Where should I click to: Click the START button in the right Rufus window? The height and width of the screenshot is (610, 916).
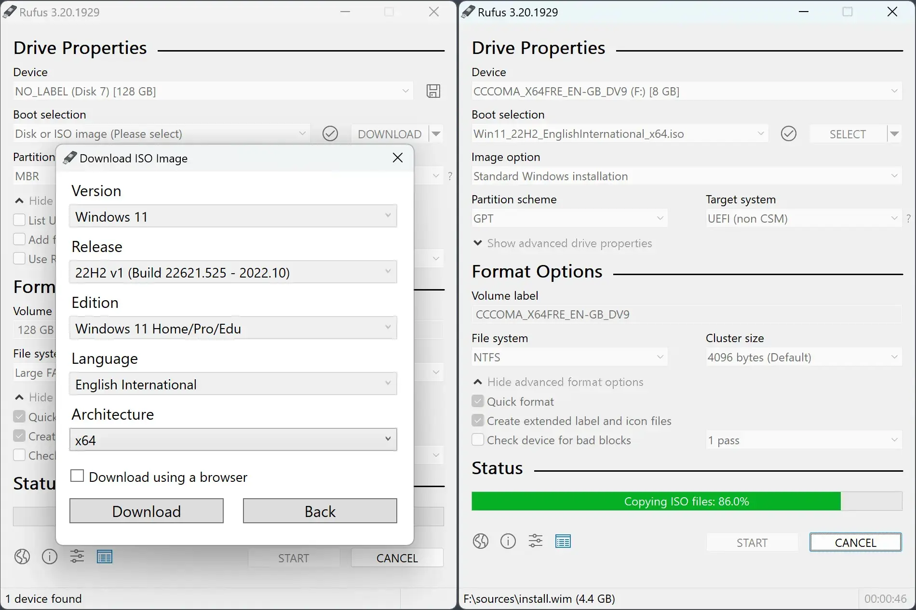(752, 543)
